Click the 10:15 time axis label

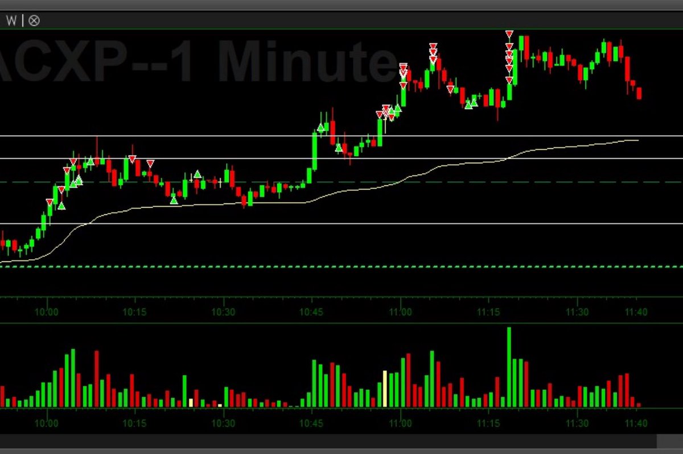point(135,311)
